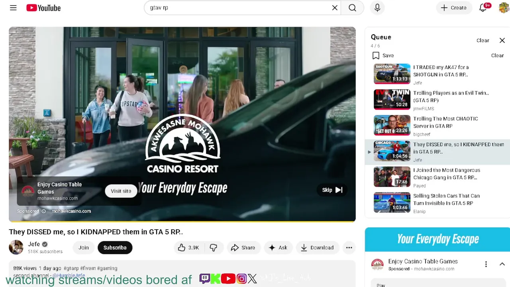This screenshot has height=287, width=510.
Task: Click the Evil Twin video thumbnail in queue
Action: click(x=392, y=100)
